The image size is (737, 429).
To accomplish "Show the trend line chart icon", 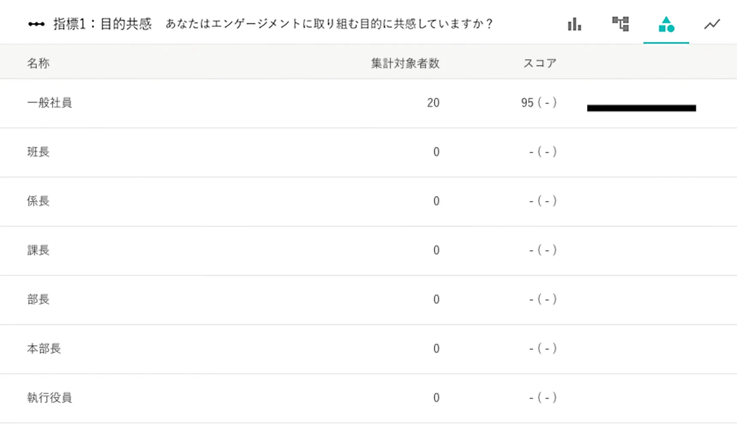I will (x=712, y=24).
